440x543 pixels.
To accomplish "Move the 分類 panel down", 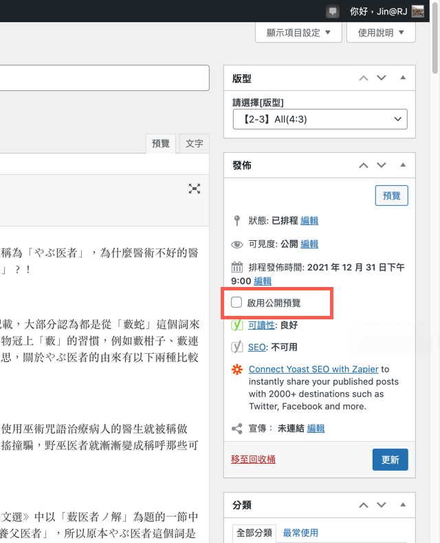I will pyautogui.click(x=381, y=505).
